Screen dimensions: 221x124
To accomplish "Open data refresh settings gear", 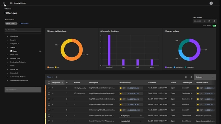I will pos(215,21).
